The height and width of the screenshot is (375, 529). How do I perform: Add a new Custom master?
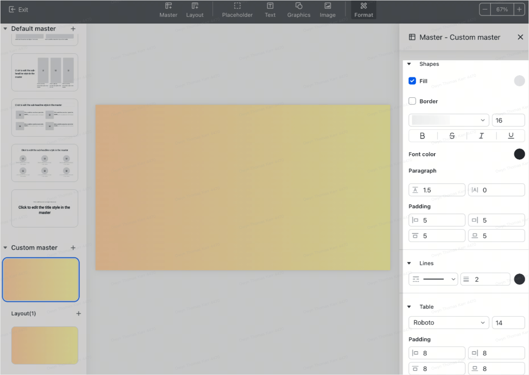pos(73,247)
